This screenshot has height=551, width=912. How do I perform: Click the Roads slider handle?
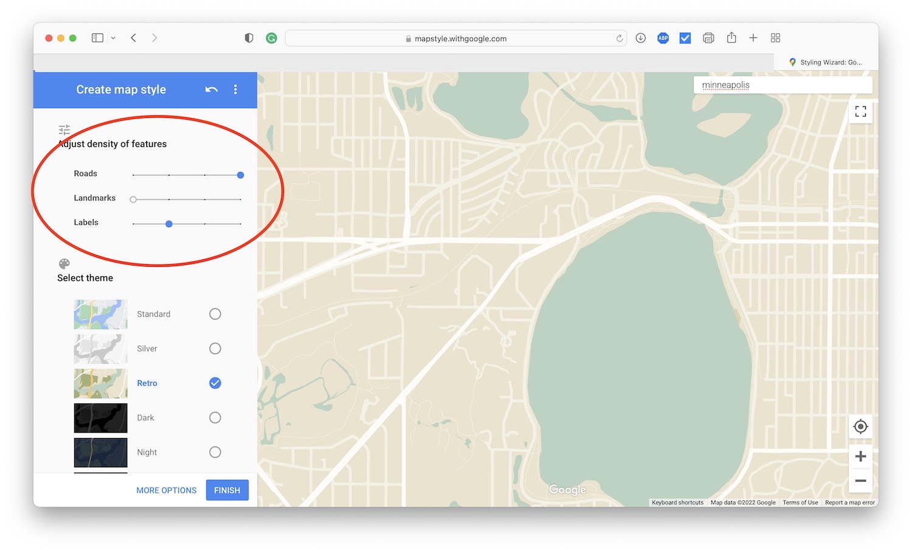coord(240,174)
